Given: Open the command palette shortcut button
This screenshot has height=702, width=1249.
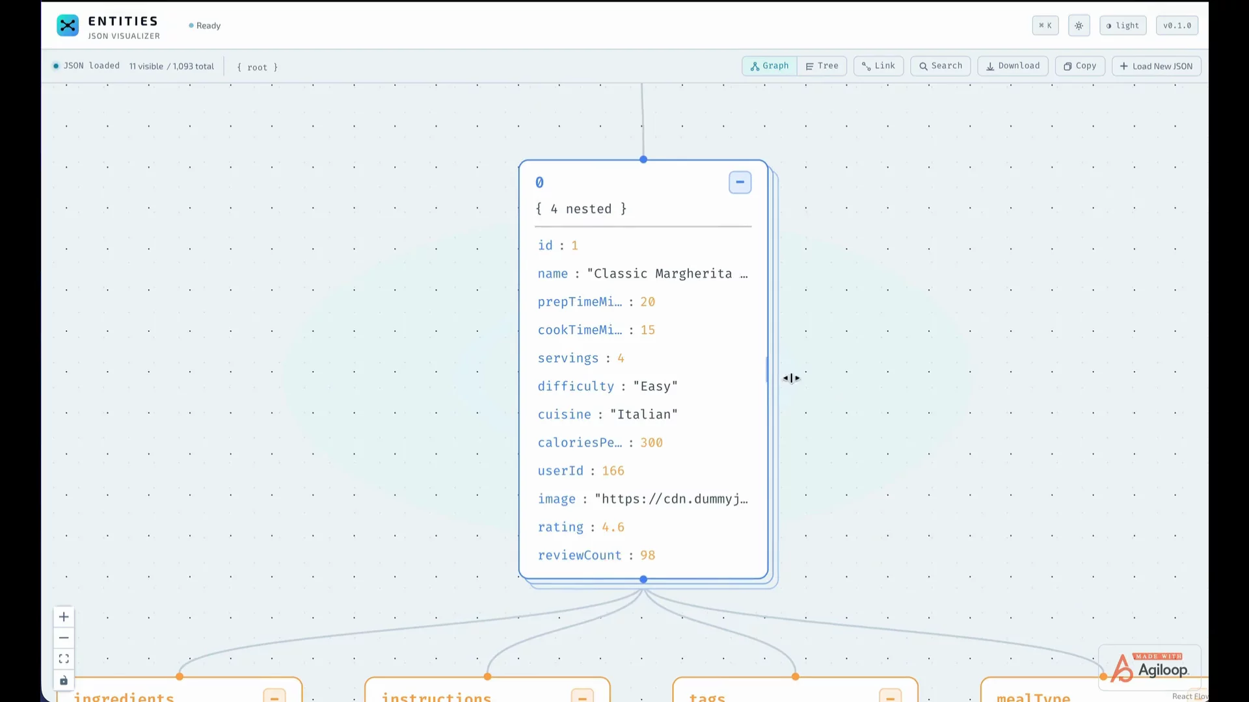Looking at the screenshot, I should (1045, 26).
